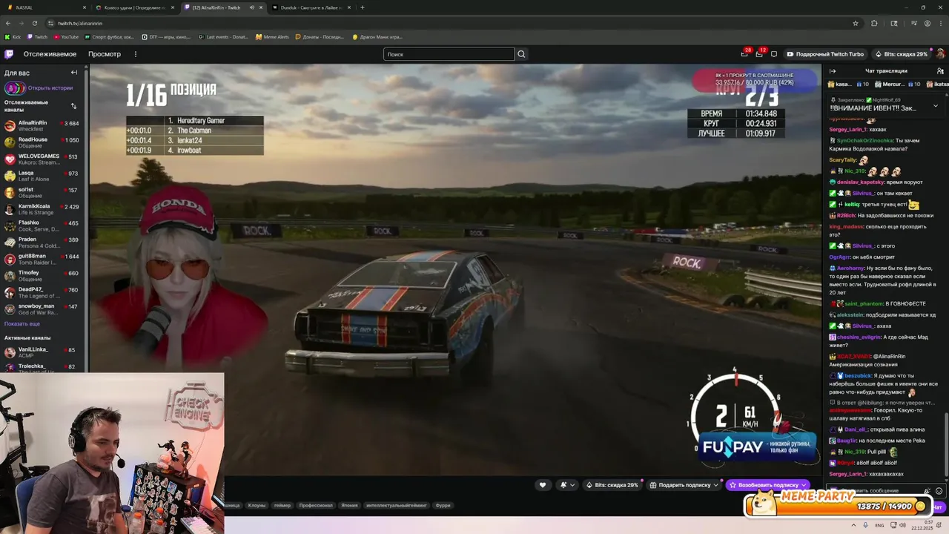Click the address bar URL
Viewport: 949px width, 534px height.
[x=80, y=23]
